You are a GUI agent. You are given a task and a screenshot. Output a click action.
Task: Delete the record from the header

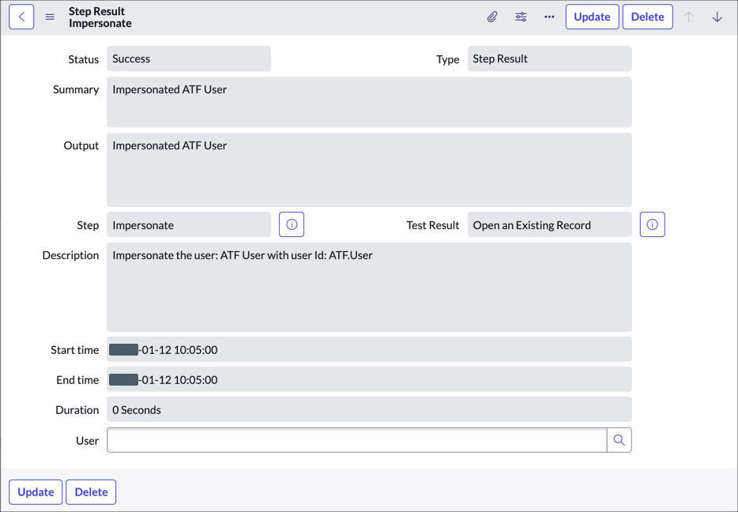point(647,16)
